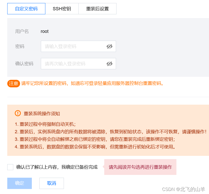
Task: Select the 自定义密码 tab
Action: click(26, 9)
